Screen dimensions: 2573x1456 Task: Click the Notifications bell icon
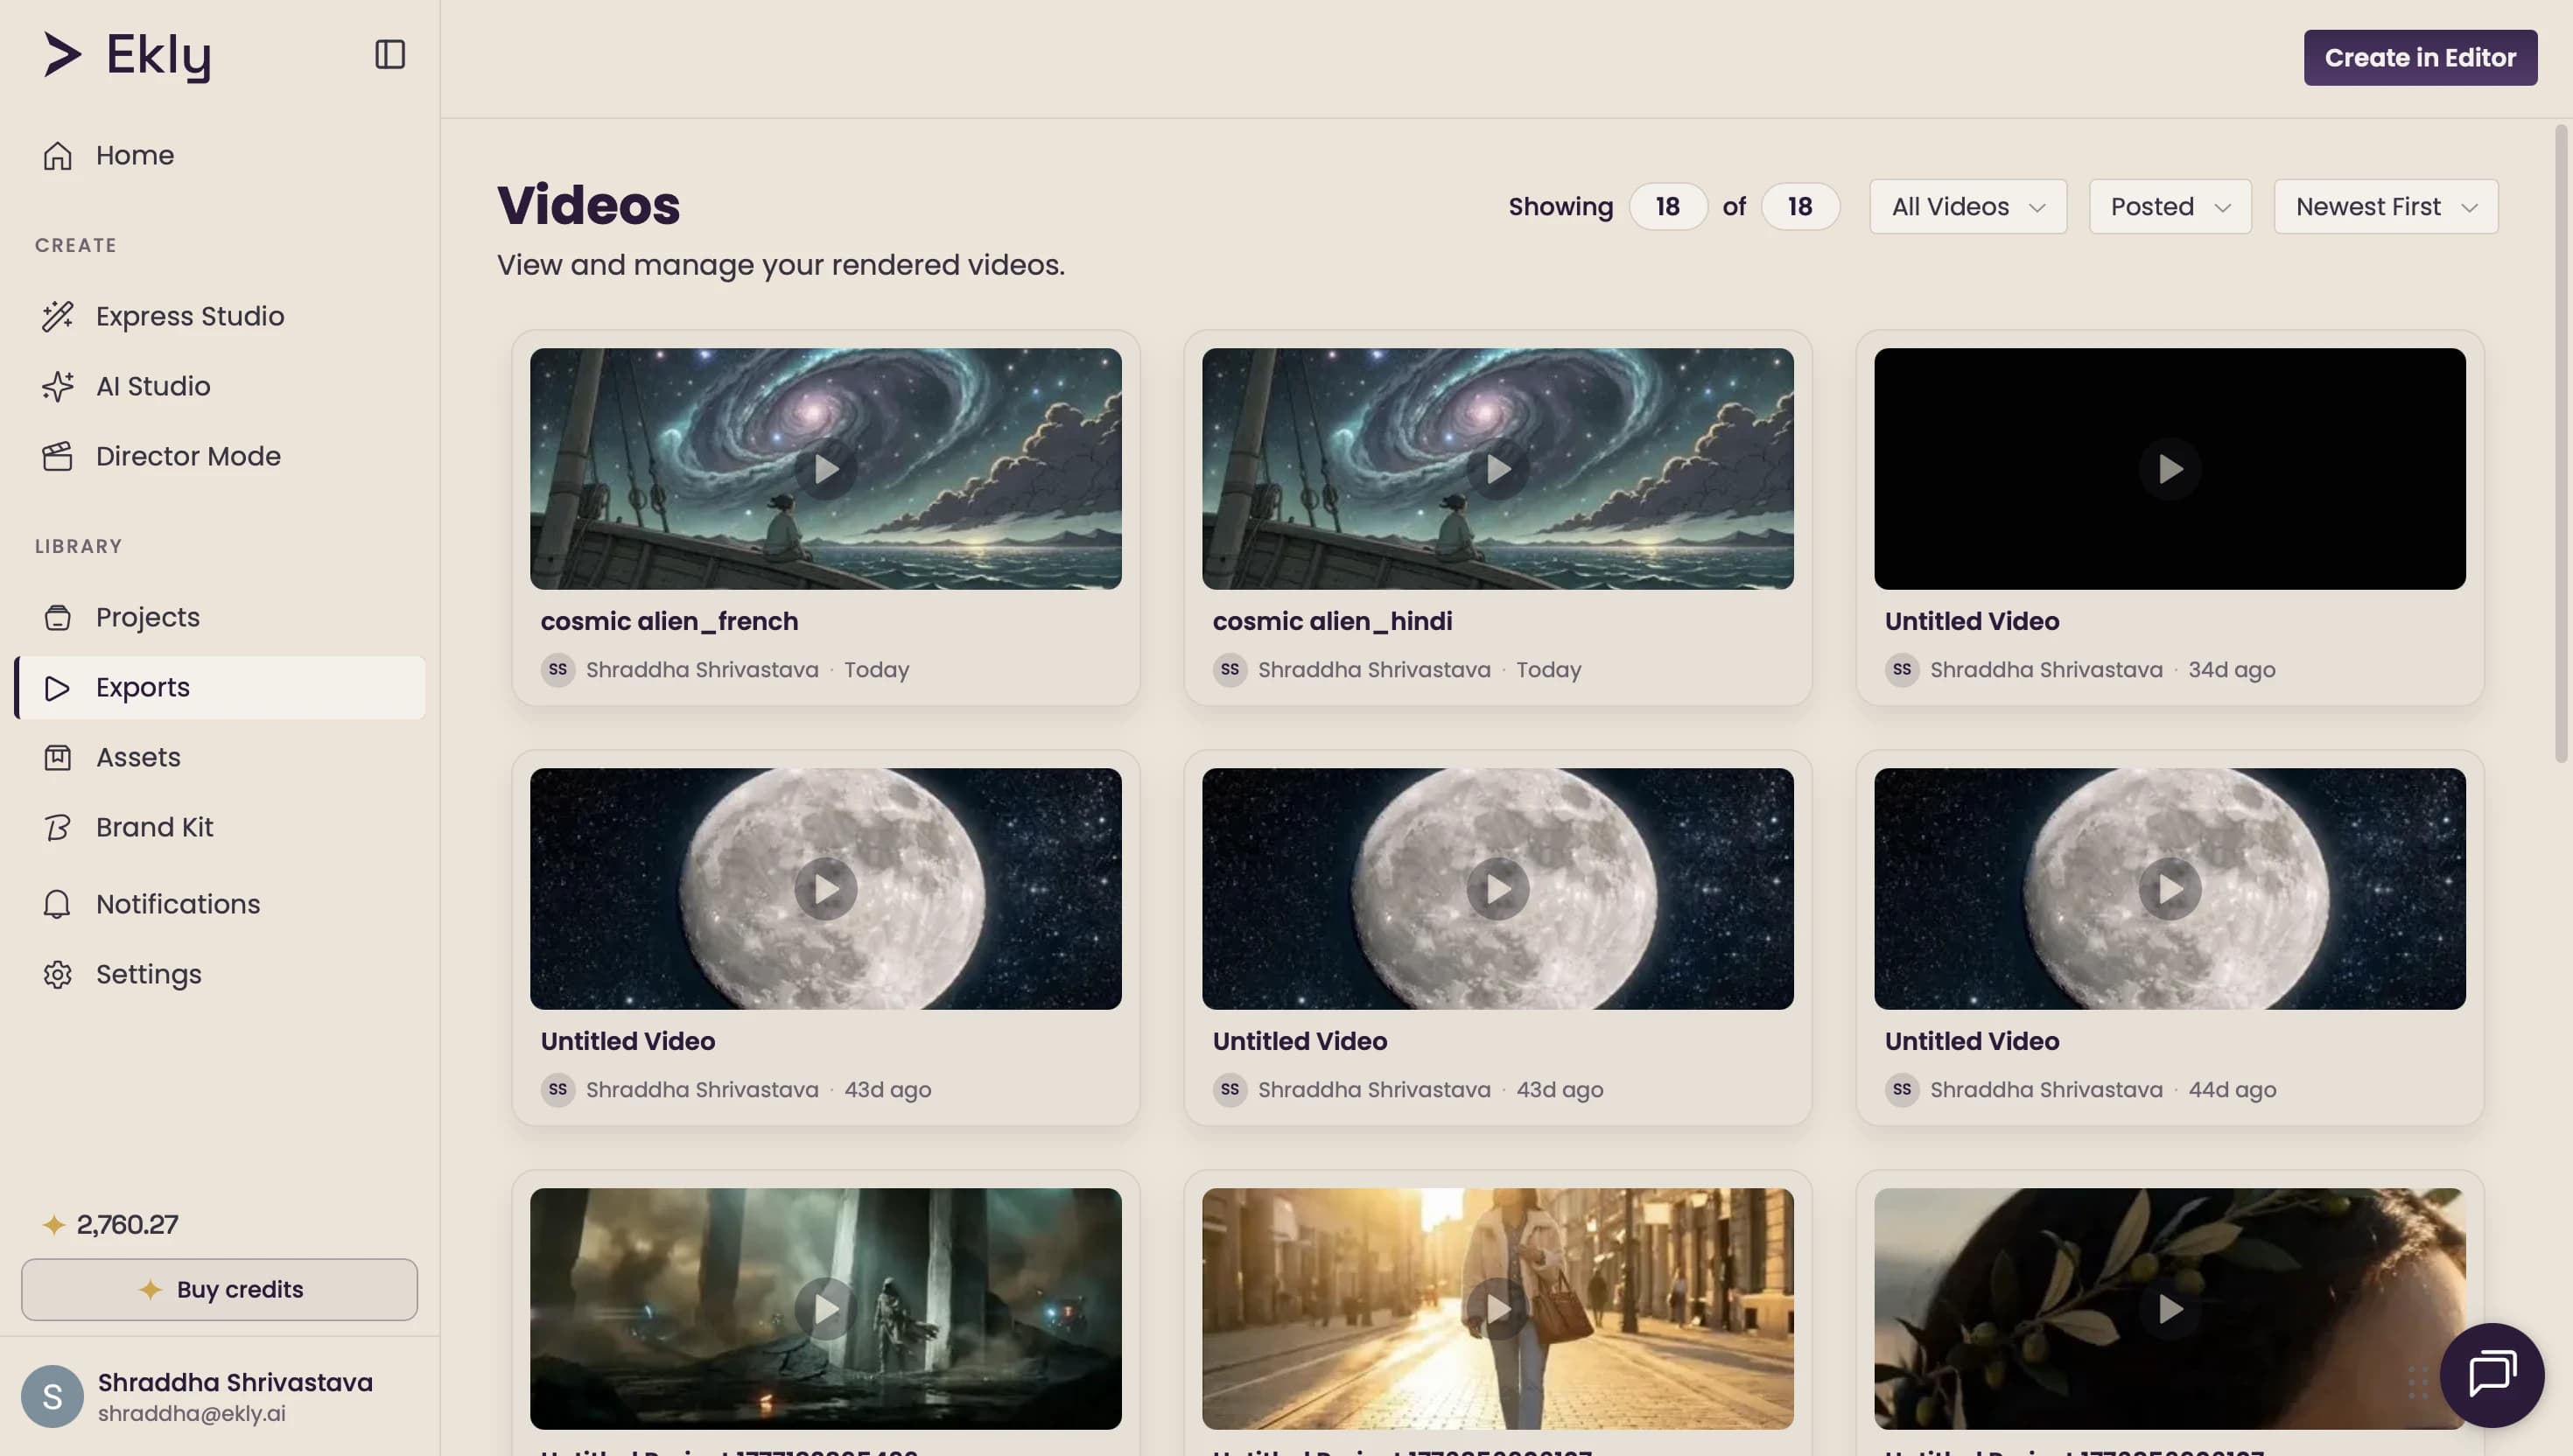[57, 904]
